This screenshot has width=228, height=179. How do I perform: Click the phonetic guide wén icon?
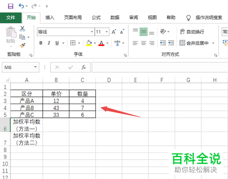(117, 43)
